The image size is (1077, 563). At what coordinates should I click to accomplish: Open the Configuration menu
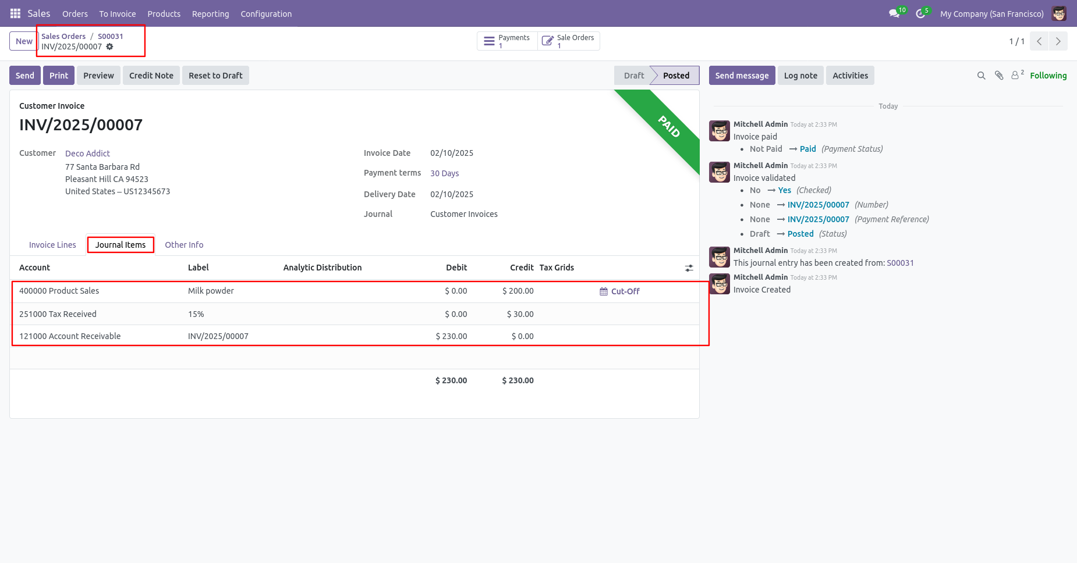[x=266, y=13]
